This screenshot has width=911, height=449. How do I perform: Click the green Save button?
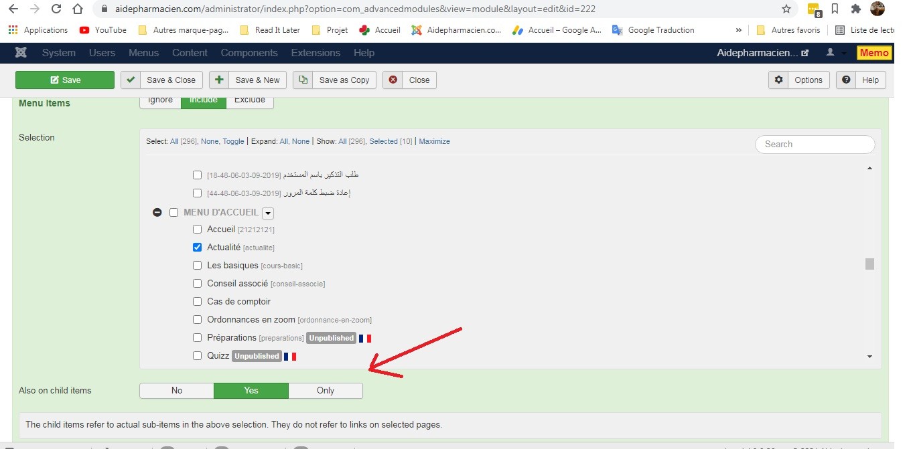[x=65, y=80]
